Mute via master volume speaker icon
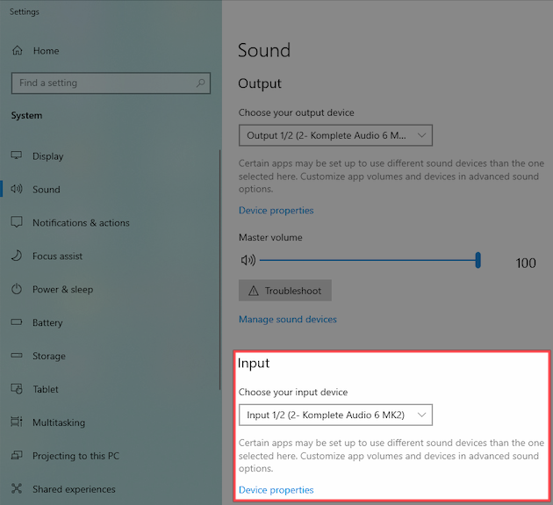 (x=248, y=261)
